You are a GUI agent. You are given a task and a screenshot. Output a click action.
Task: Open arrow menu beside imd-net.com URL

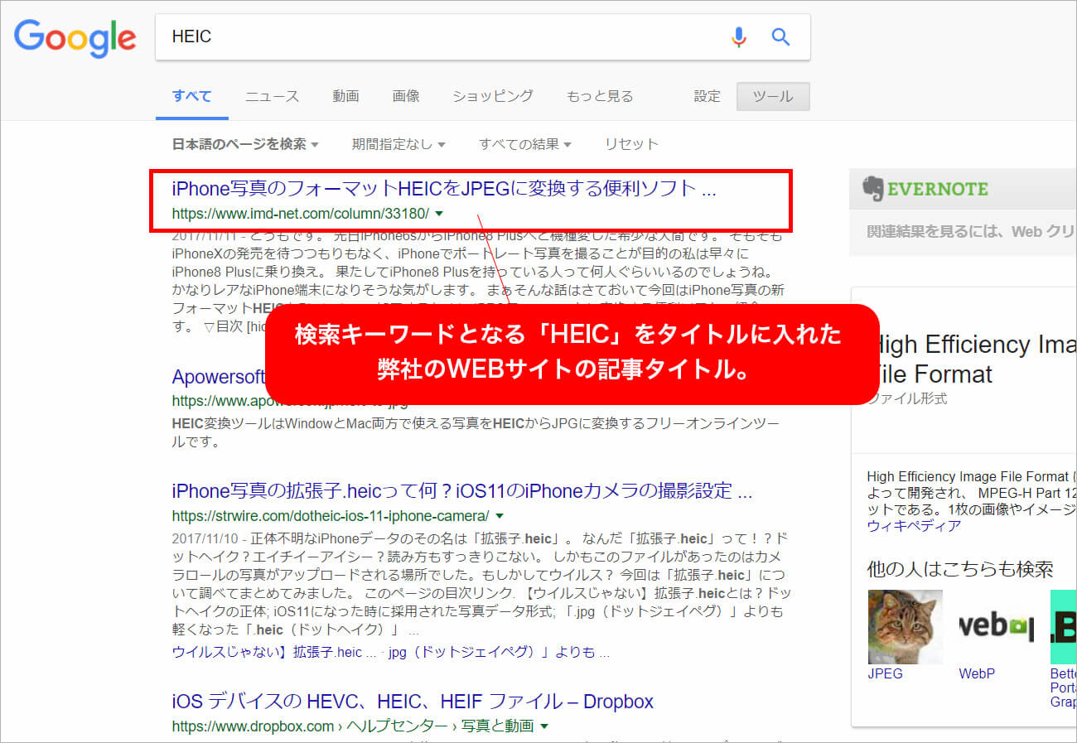(x=439, y=214)
